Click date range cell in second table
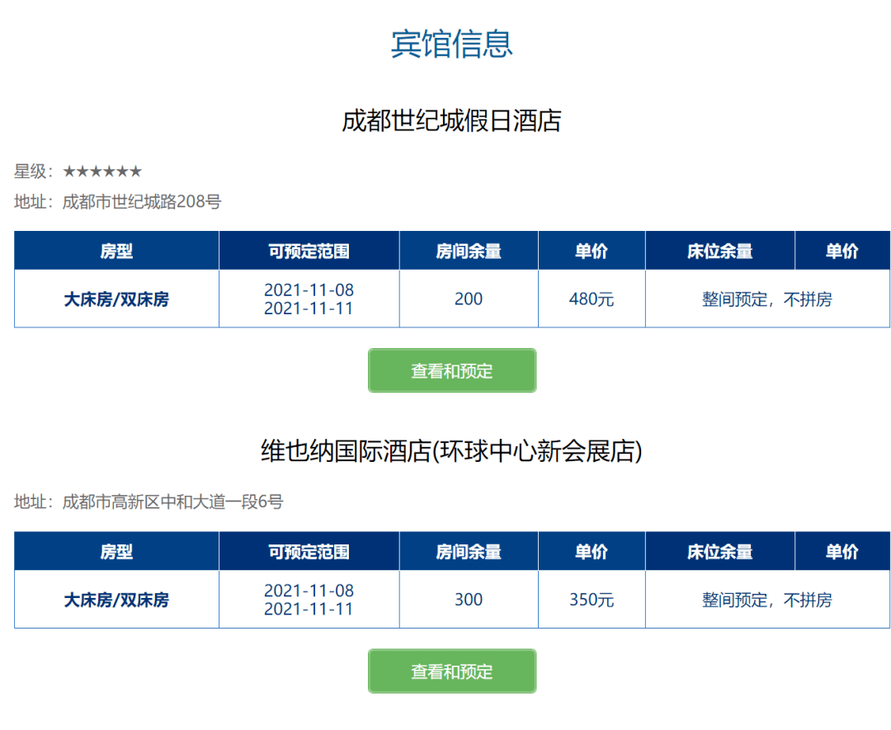This screenshot has width=891, height=730. (309, 600)
